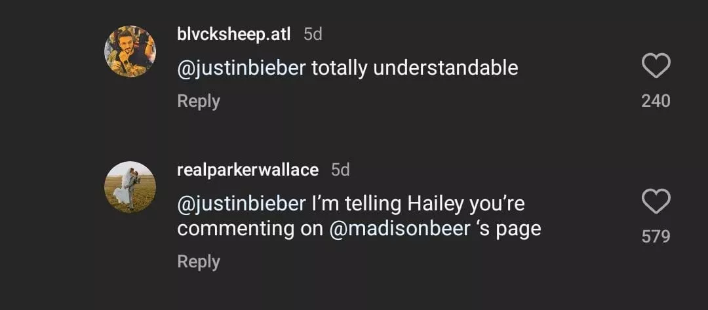This screenshot has height=310, width=708.
Task: Reply to blvcksheep.atl's comment
Action: pyautogui.click(x=198, y=101)
